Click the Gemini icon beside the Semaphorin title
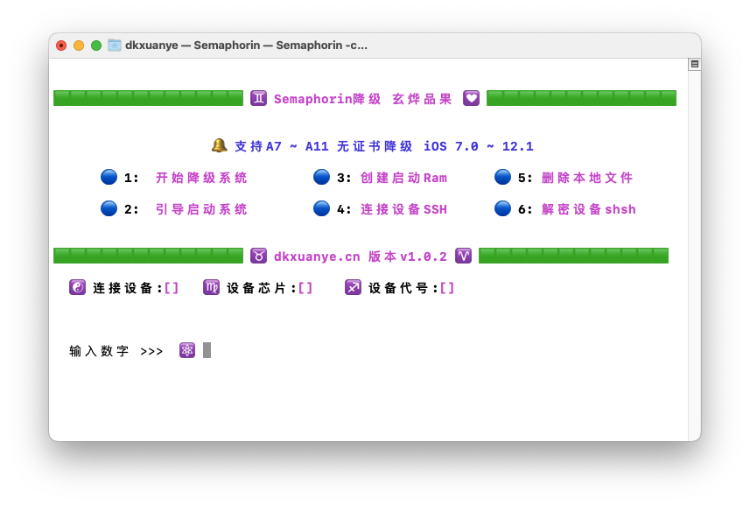Viewport: 750px width, 506px height. 258,98
